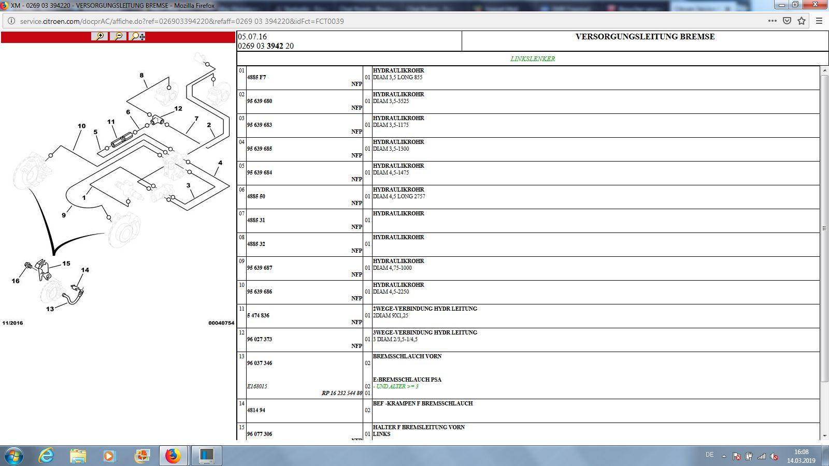Screen dimensions: 829x466
Task: Click the vertical scrollbar thumb of the parts list
Action: tap(824, 228)
